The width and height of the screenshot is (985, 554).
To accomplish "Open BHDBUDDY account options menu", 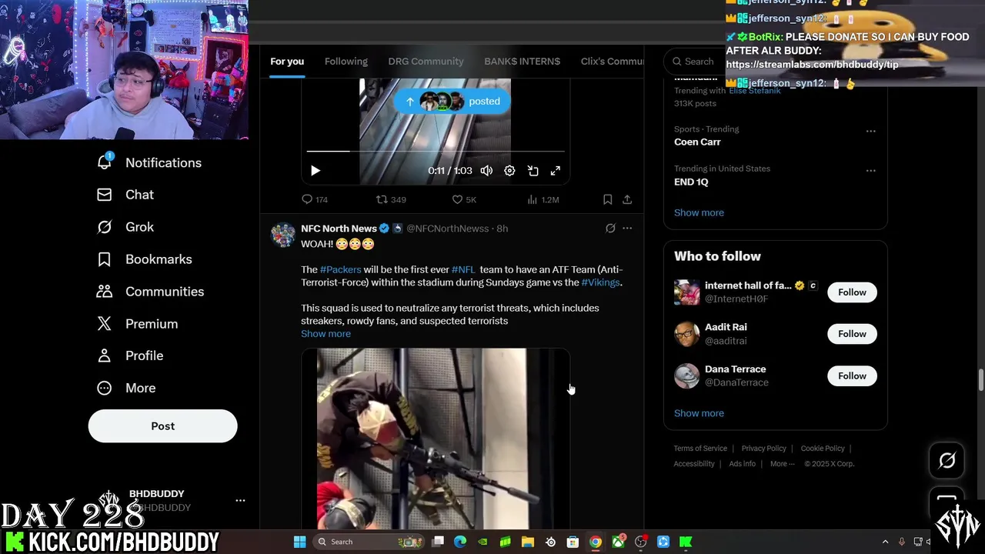I will [x=240, y=500].
